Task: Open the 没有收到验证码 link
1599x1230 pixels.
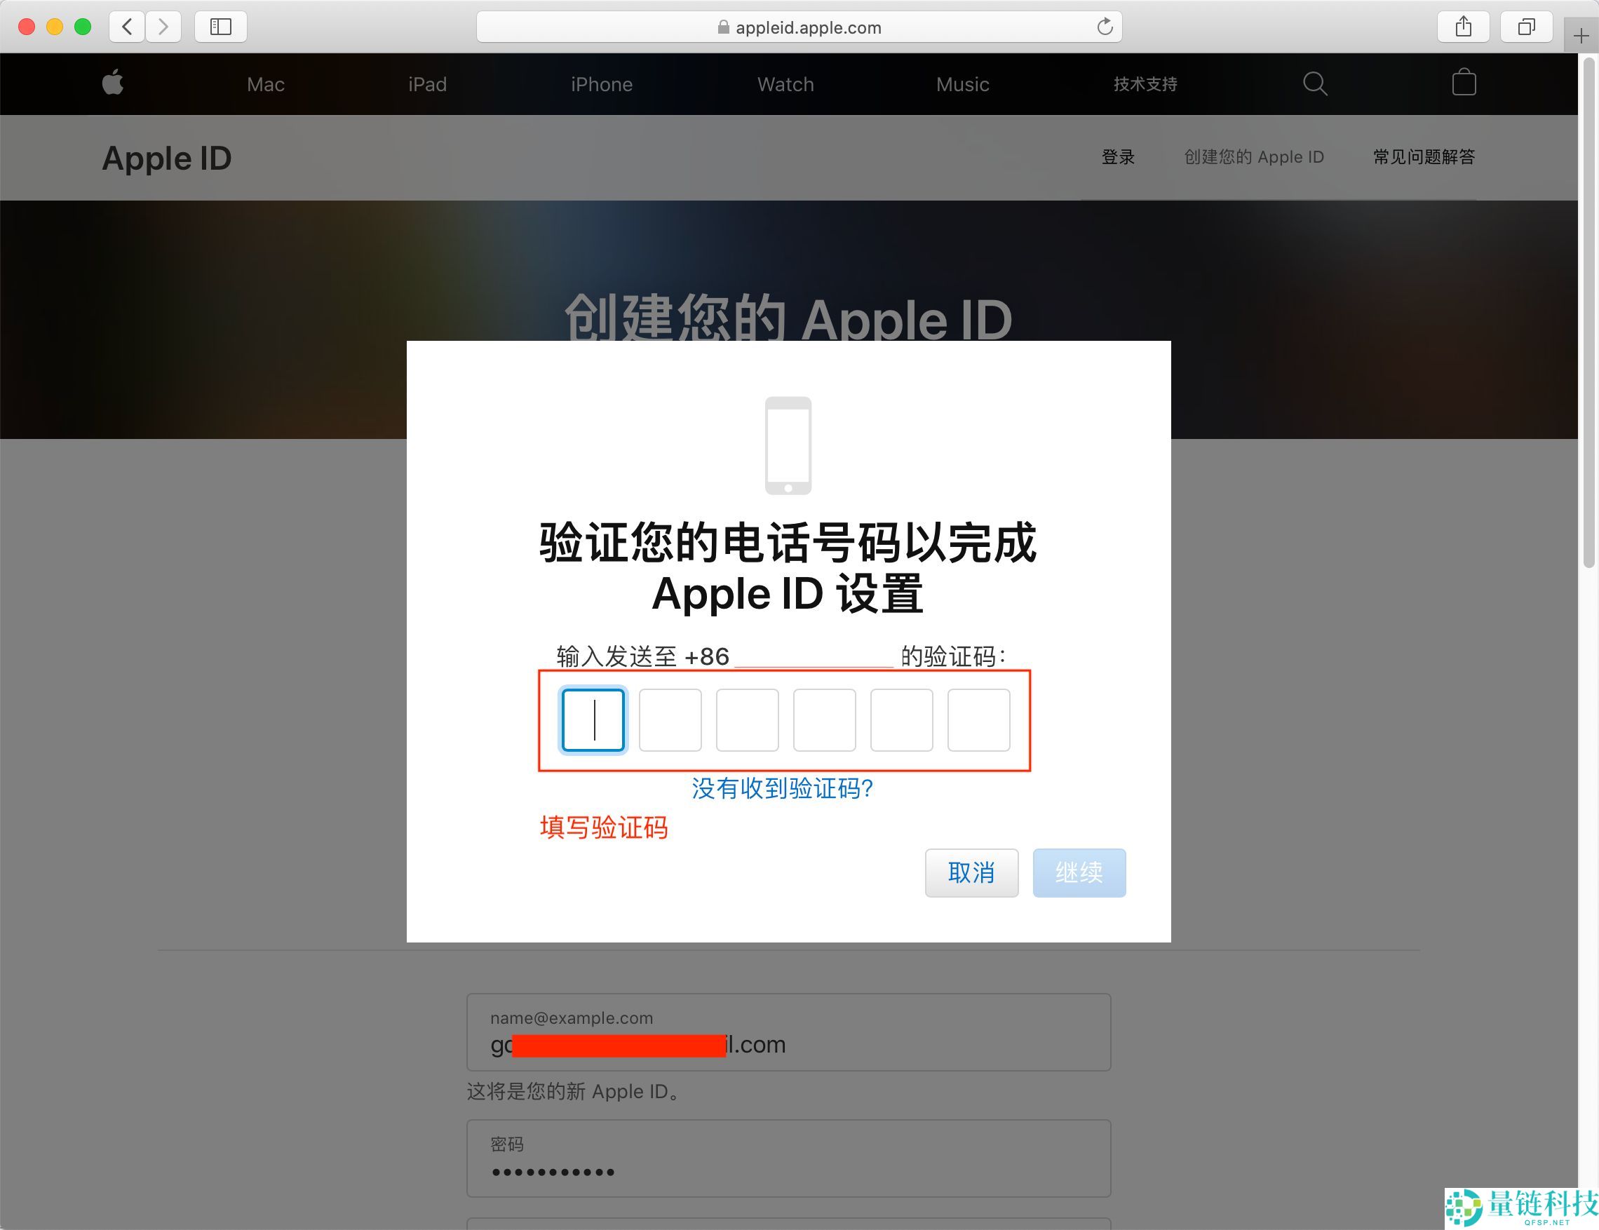Action: [782, 789]
